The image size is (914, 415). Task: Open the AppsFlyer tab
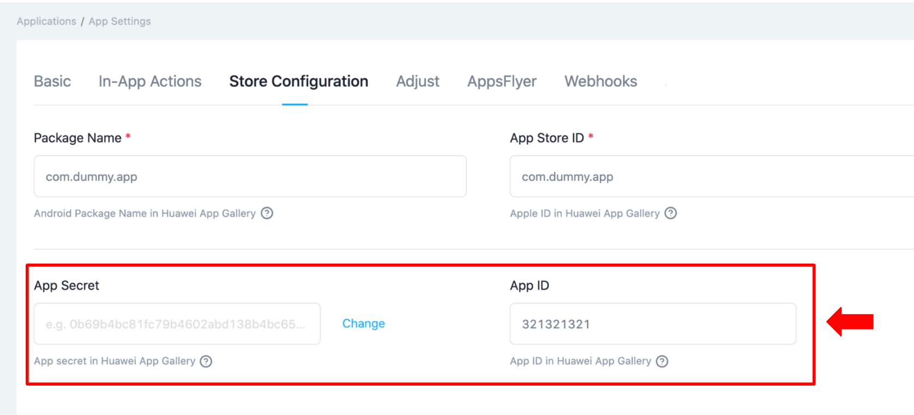click(x=502, y=81)
